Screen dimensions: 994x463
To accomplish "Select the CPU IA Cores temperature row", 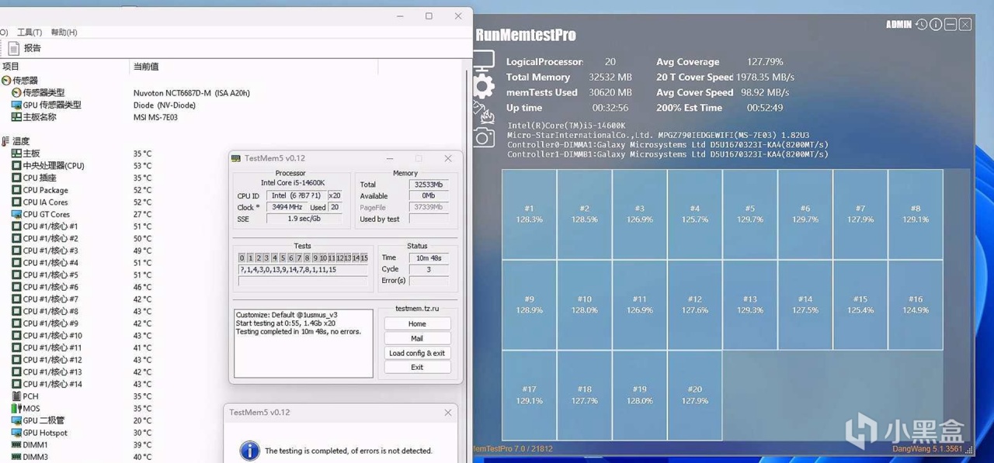I will 82,202.
